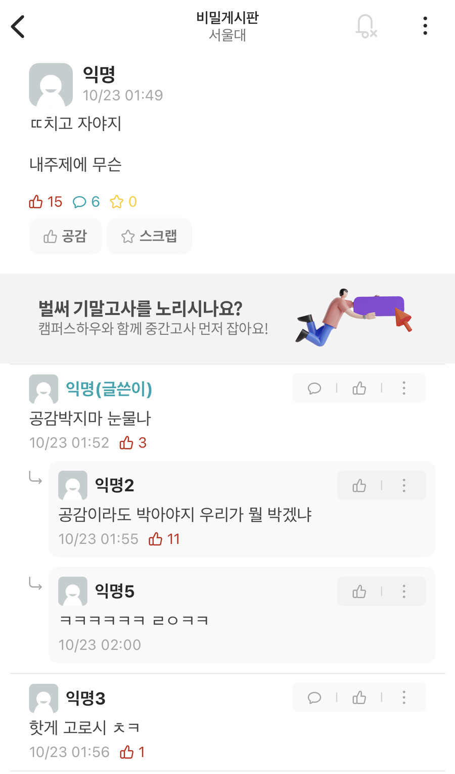Like the 익명2 reply

click(x=359, y=486)
